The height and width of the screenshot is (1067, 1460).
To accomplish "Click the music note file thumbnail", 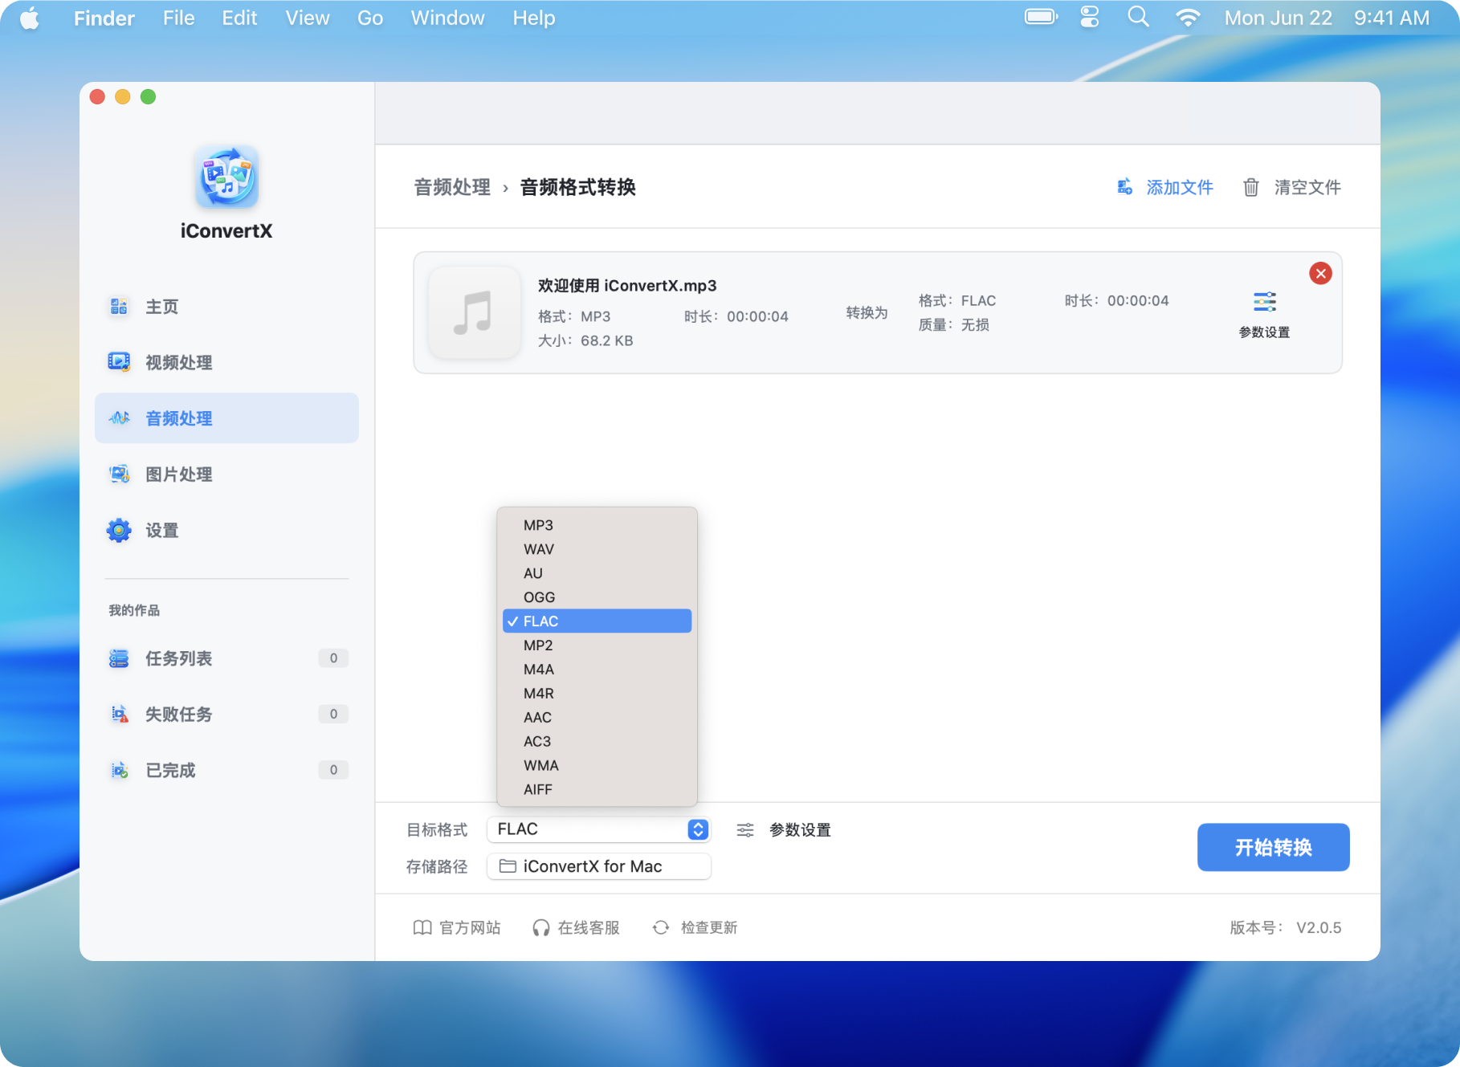I will click(474, 312).
